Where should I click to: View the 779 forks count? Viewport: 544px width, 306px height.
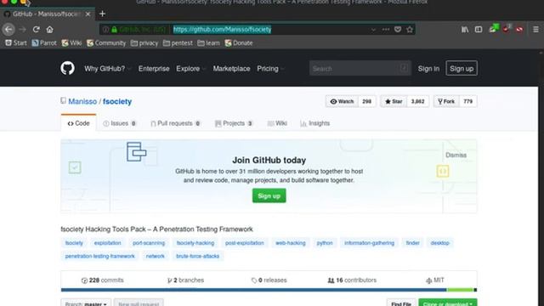468,101
